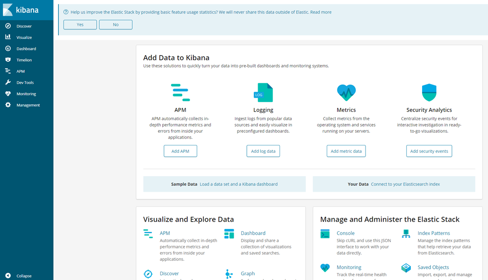Image resolution: width=488 pixels, height=280 pixels.
Task: Click the kibana wordmark text in header
Action: (28, 10)
